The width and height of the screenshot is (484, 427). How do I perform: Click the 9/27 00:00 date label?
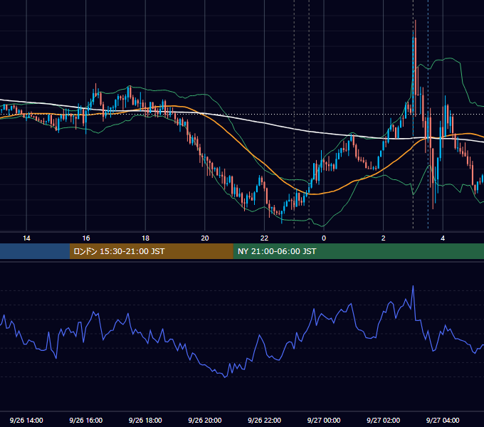click(x=324, y=420)
